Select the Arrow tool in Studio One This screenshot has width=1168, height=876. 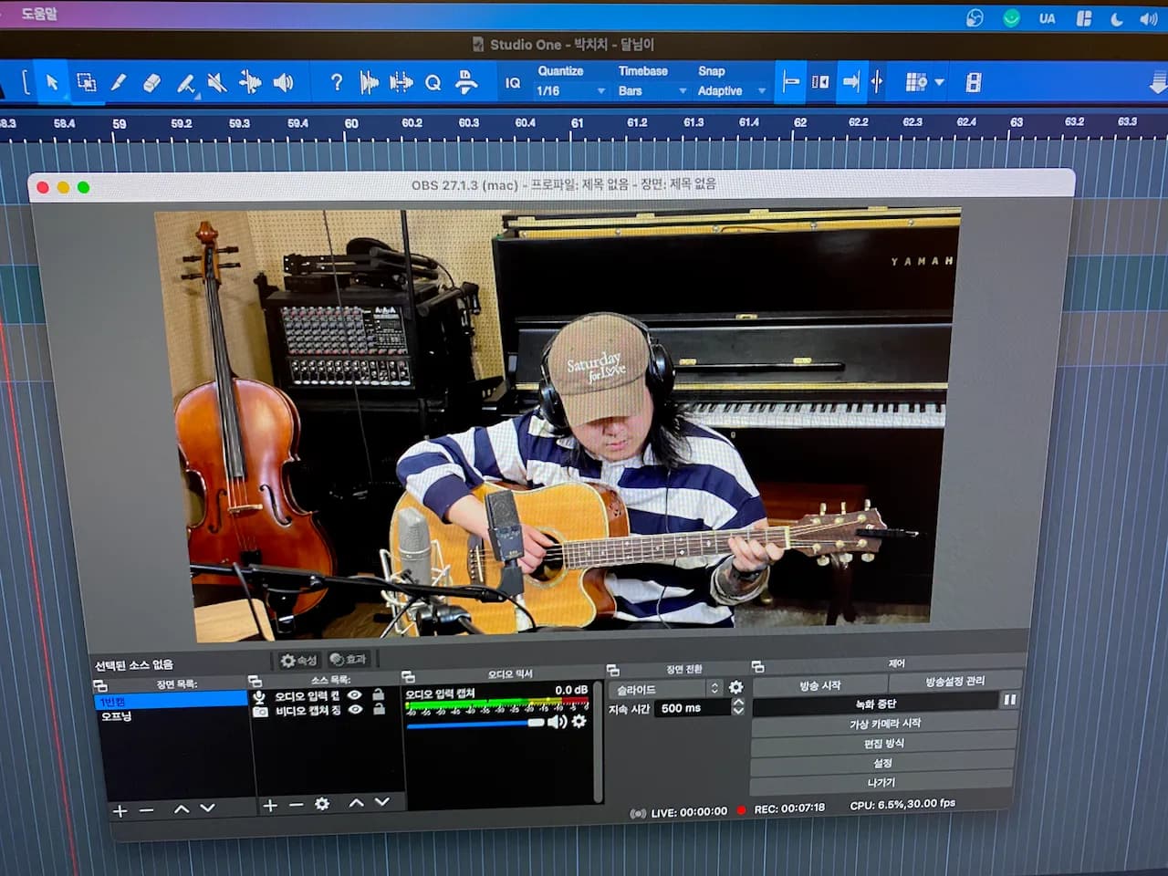[x=52, y=82]
